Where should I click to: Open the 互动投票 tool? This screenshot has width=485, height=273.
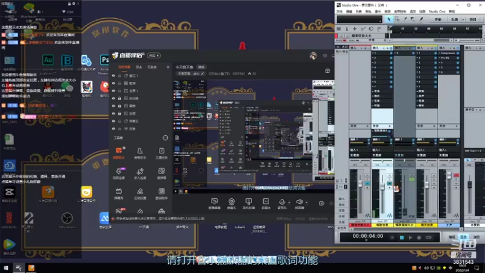pos(140,194)
